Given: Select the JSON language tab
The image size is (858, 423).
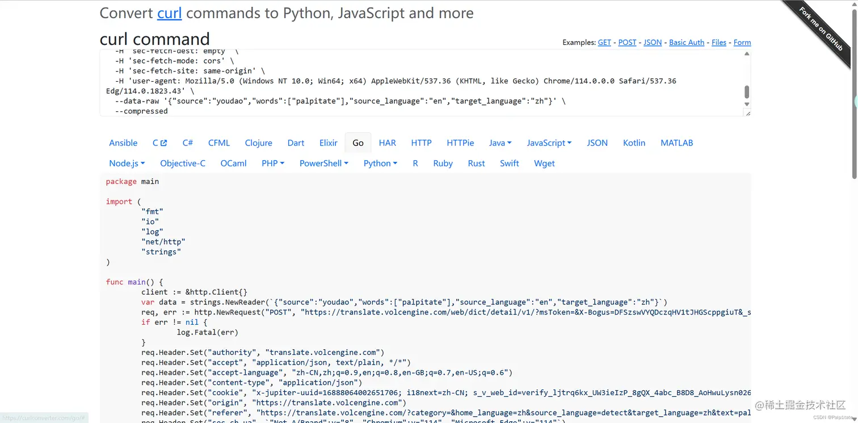Looking at the screenshot, I should coord(598,143).
